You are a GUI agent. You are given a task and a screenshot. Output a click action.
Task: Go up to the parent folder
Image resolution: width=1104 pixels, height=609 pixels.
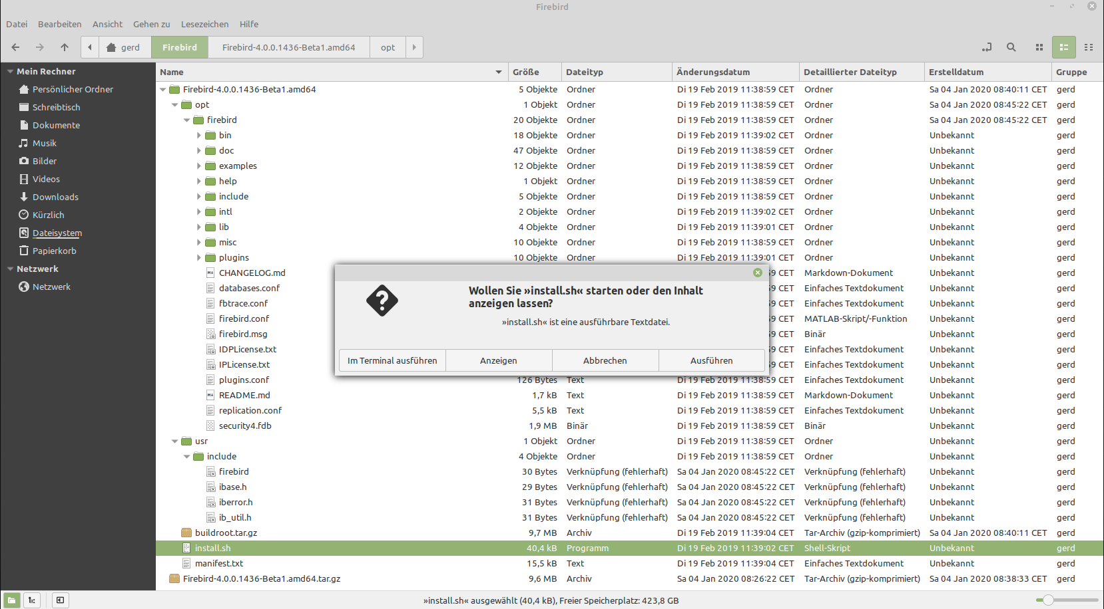coord(65,47)
